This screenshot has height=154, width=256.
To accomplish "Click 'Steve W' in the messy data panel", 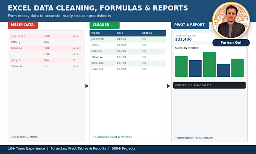I will tap(16, 66).
